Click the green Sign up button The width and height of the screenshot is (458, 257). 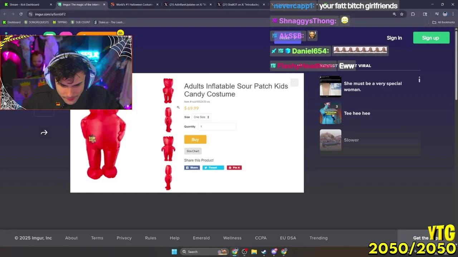click(431, 38)
